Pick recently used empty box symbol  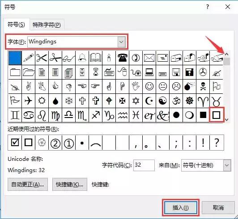(x=28, y=143)
